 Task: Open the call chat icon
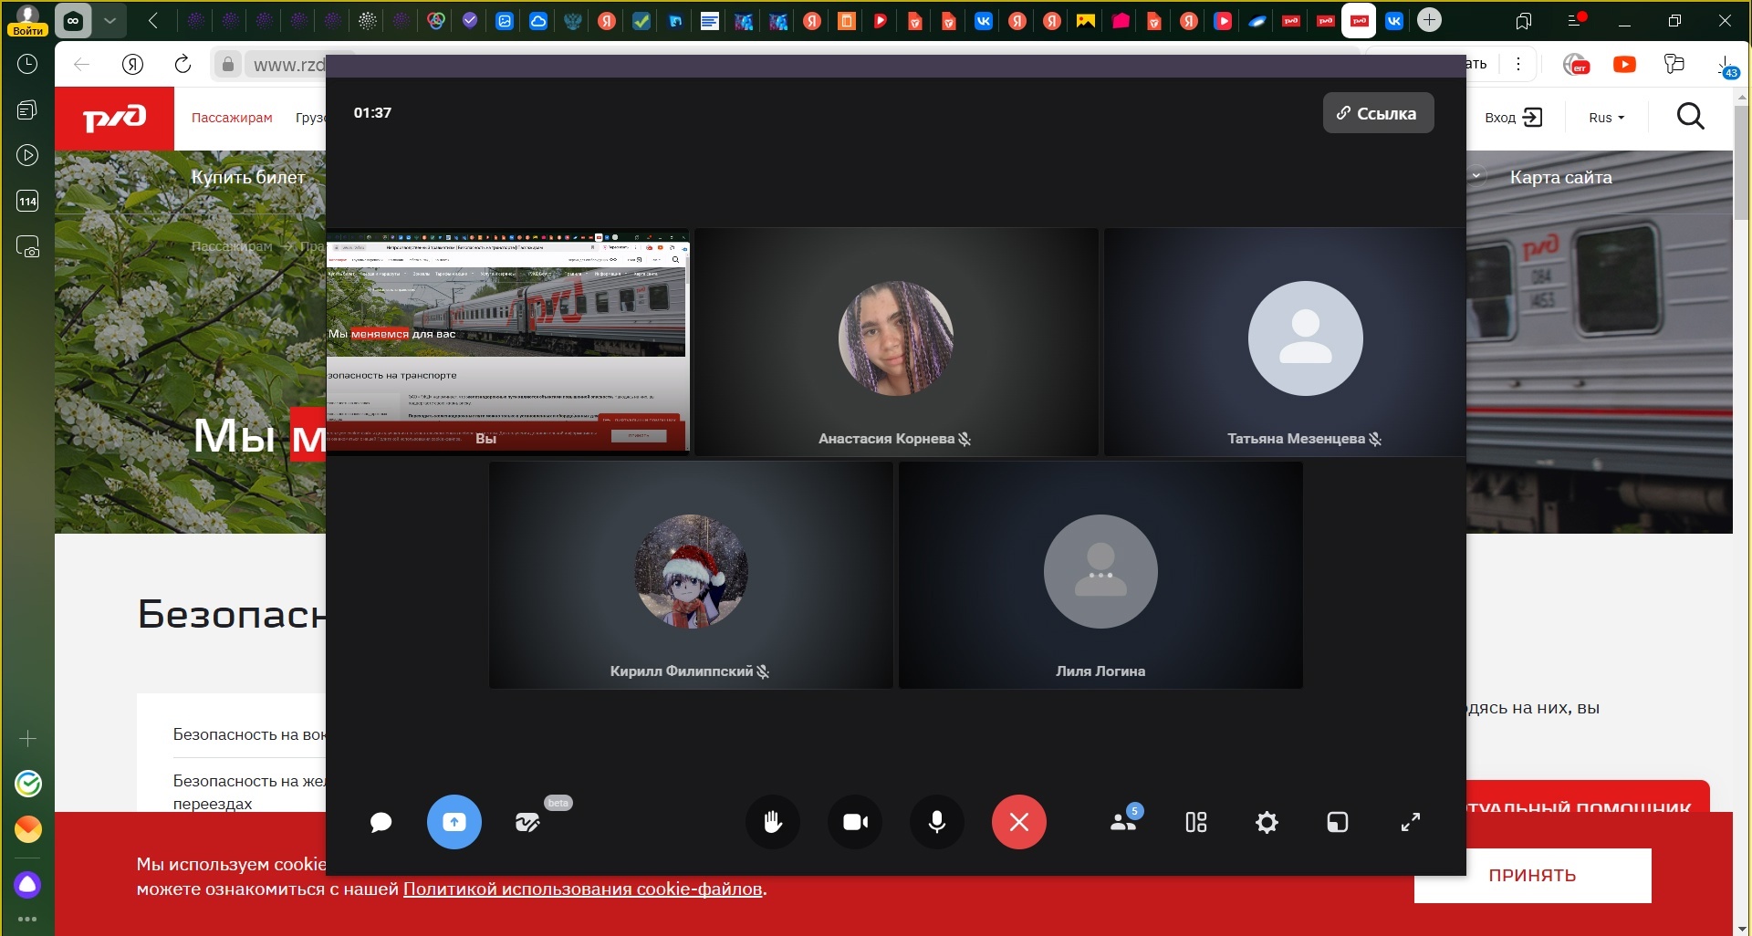pyautogui.click(x=381, y=823)
